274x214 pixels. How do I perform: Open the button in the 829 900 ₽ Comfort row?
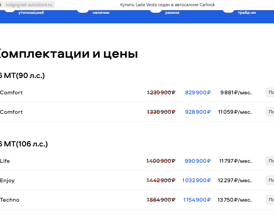click(x=270, y=92)
